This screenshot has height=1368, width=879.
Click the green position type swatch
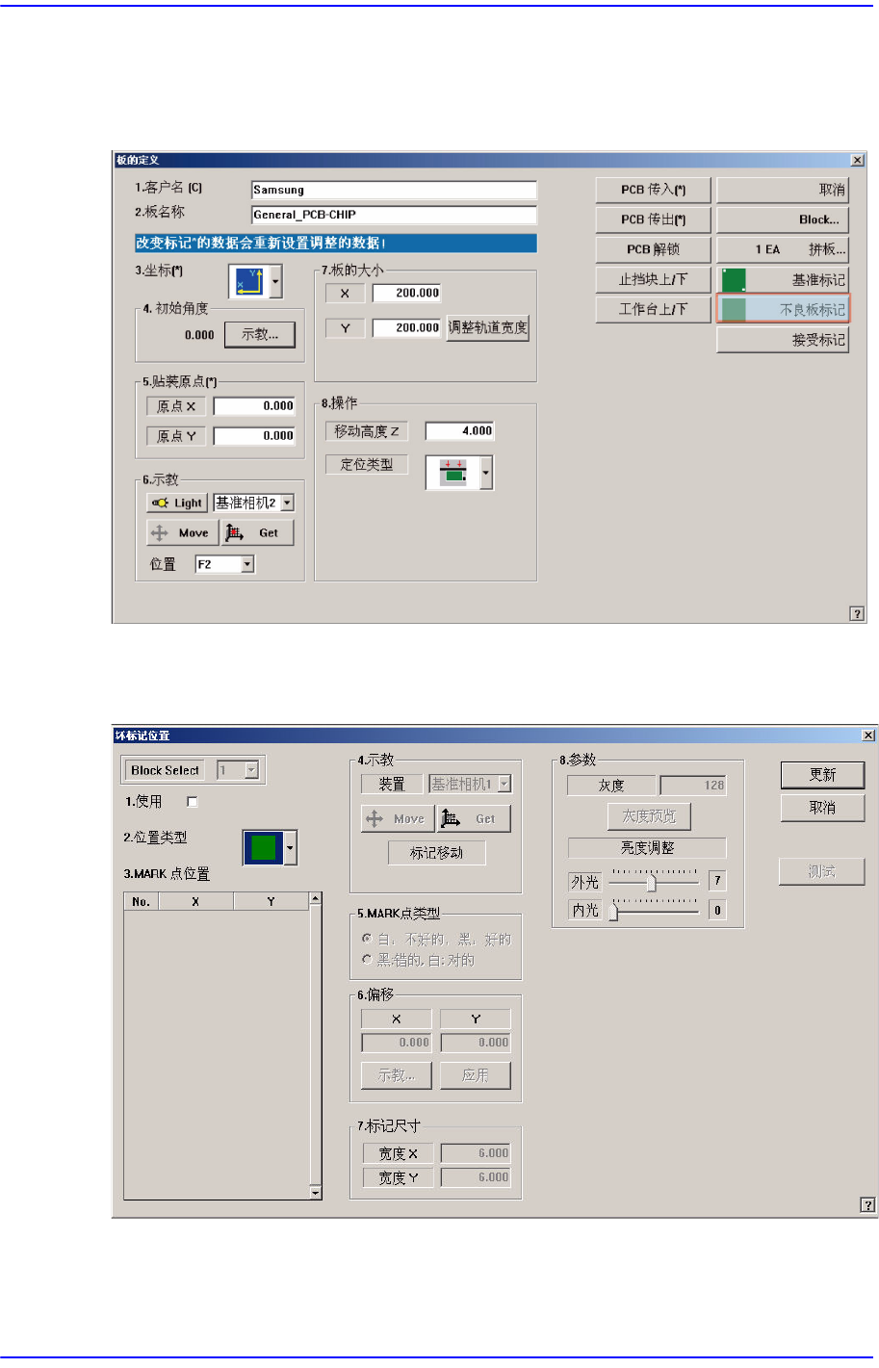tap(263, 847)
